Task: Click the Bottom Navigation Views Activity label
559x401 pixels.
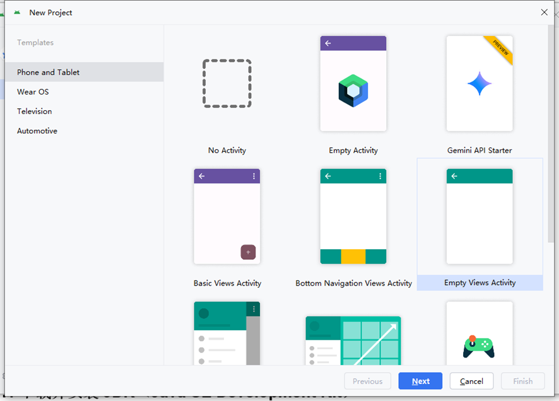Action: click(x=353, y=283)
